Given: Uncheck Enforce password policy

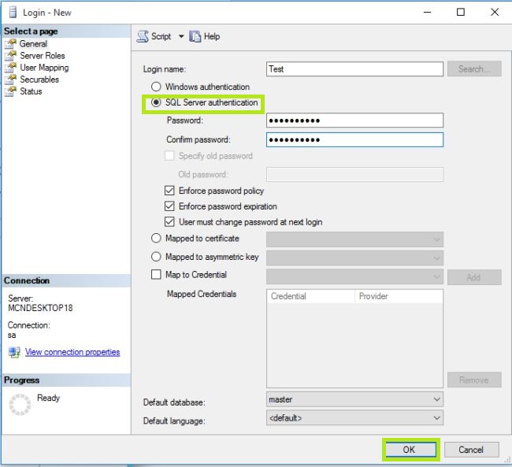Looking at the screenshot, I should 169,191.
